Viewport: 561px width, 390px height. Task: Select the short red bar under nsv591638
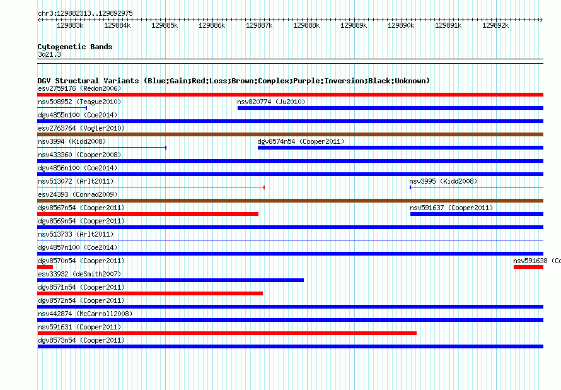click(528, 267)
